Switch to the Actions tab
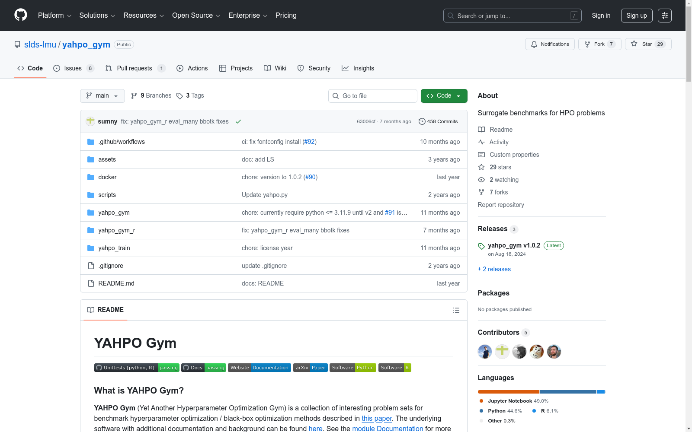The height and width of the screenshot is (432, 692). click(x=192, y=68)
